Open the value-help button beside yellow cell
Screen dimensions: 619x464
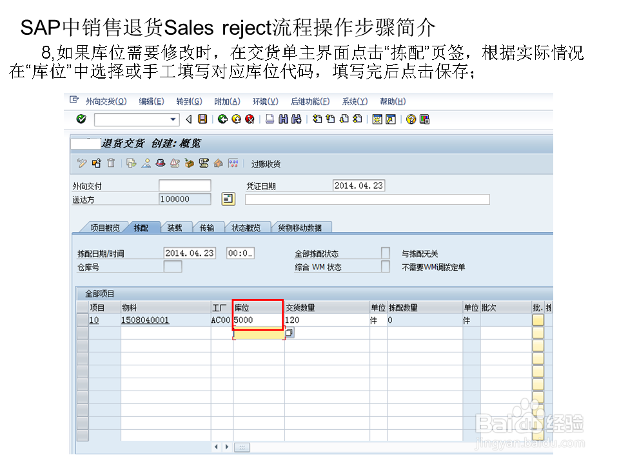click(289, 333)
